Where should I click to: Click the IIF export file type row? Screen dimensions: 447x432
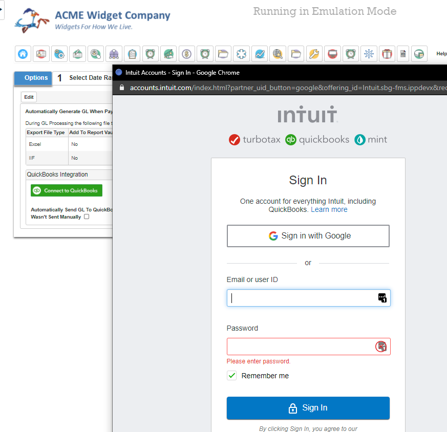pos(69,158)
